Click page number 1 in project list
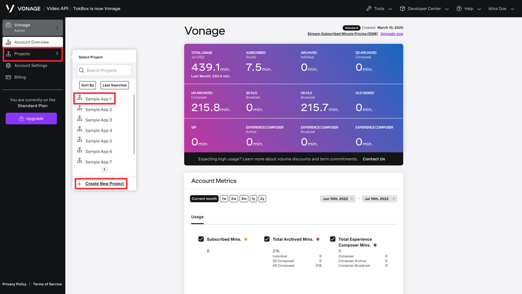This screenshot has height=294, width=522. (104, 170)
